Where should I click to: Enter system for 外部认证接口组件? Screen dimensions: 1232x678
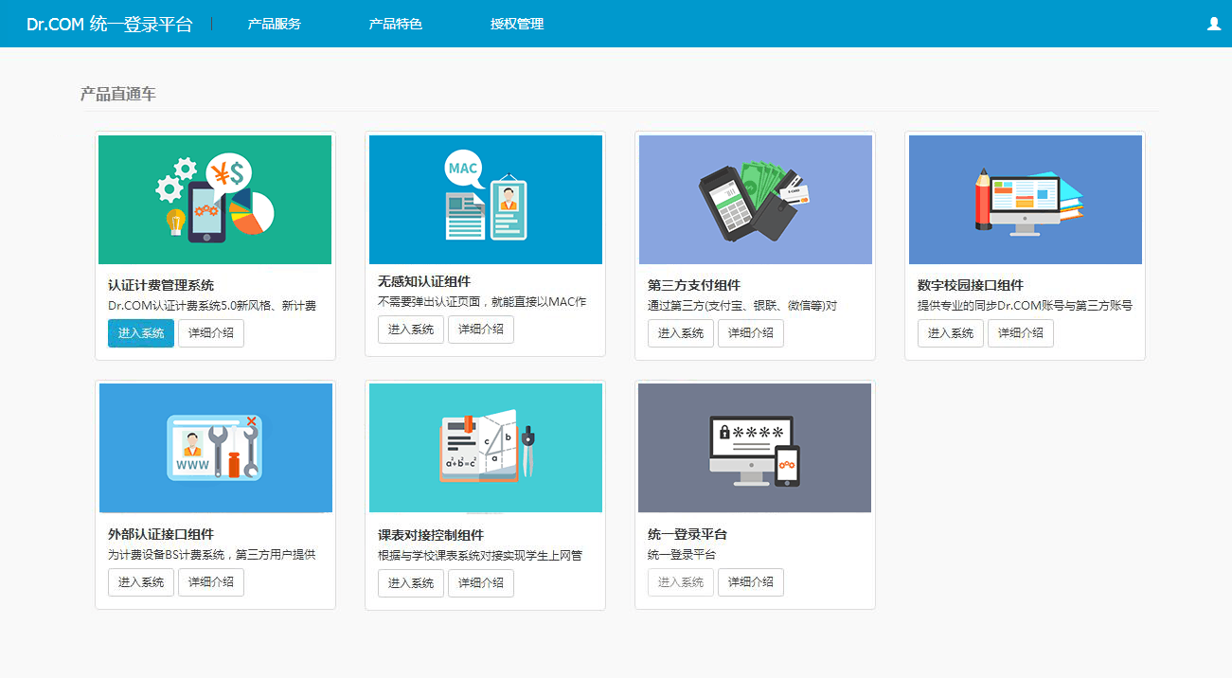[x=141, y=582]
